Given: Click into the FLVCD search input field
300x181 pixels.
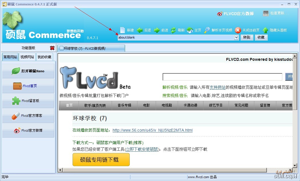Looking at the screenshot, I should click(222, 77).
